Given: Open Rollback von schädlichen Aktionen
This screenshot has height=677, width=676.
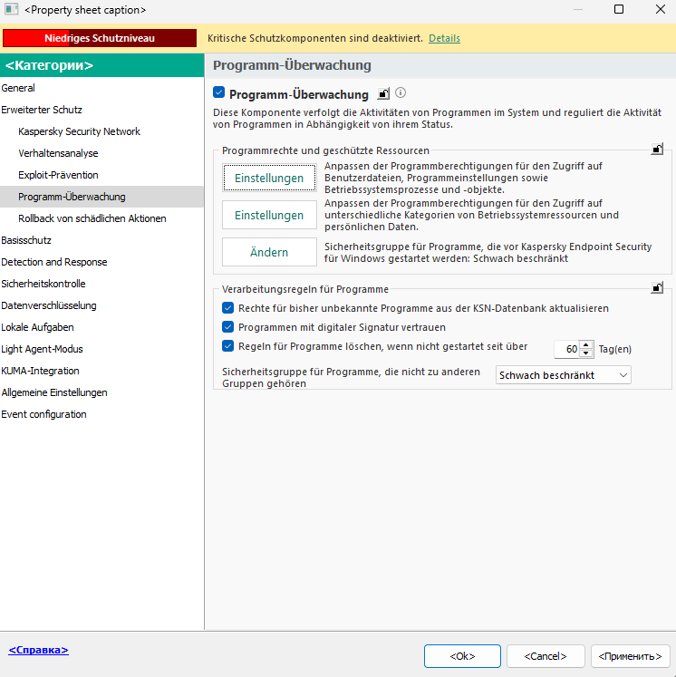Looking at the screenshot, I should (92, 218).
